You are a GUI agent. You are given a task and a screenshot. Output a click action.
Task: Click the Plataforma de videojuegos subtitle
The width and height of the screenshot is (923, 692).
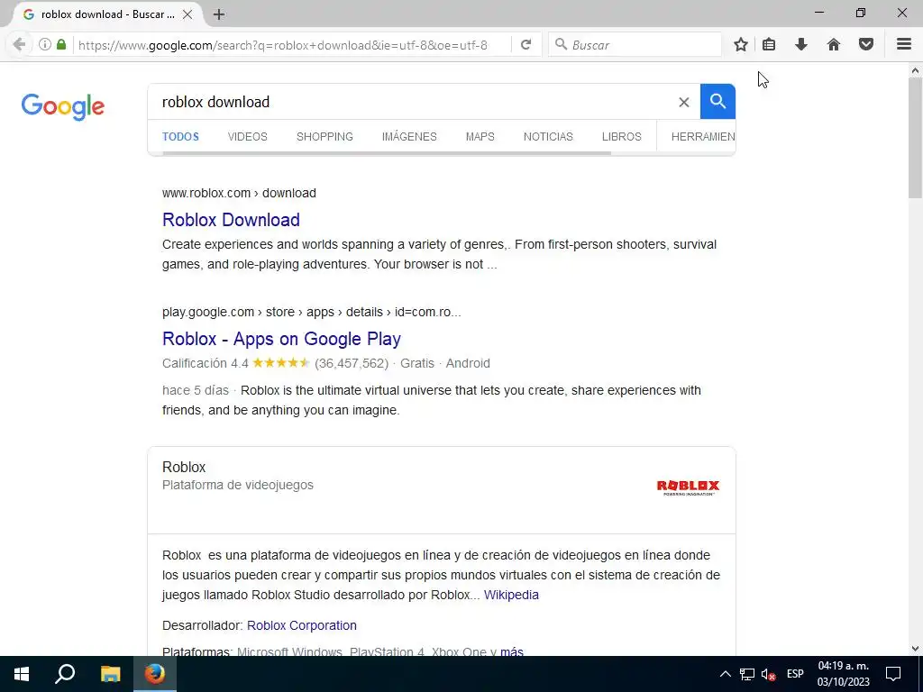point(238,485)
